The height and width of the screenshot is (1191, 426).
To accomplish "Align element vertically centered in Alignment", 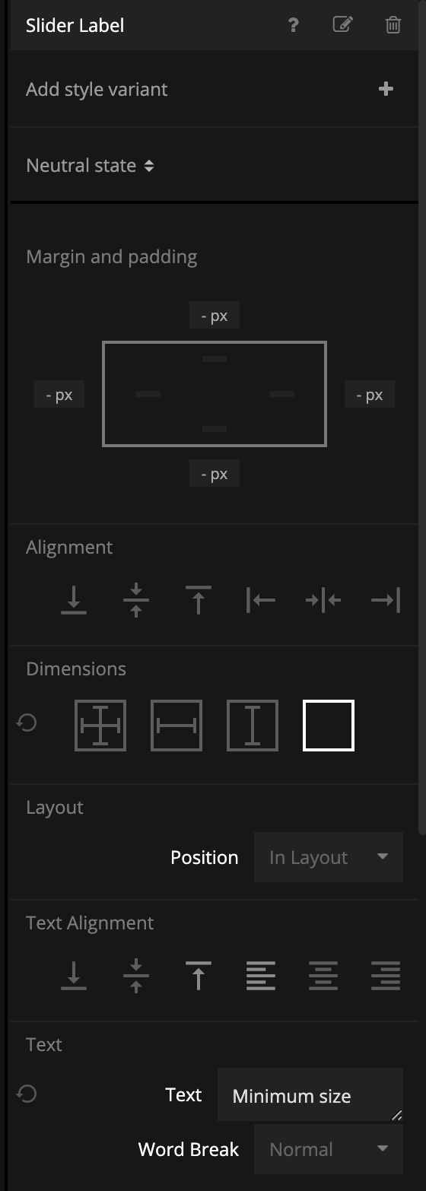I will point(136,599).
